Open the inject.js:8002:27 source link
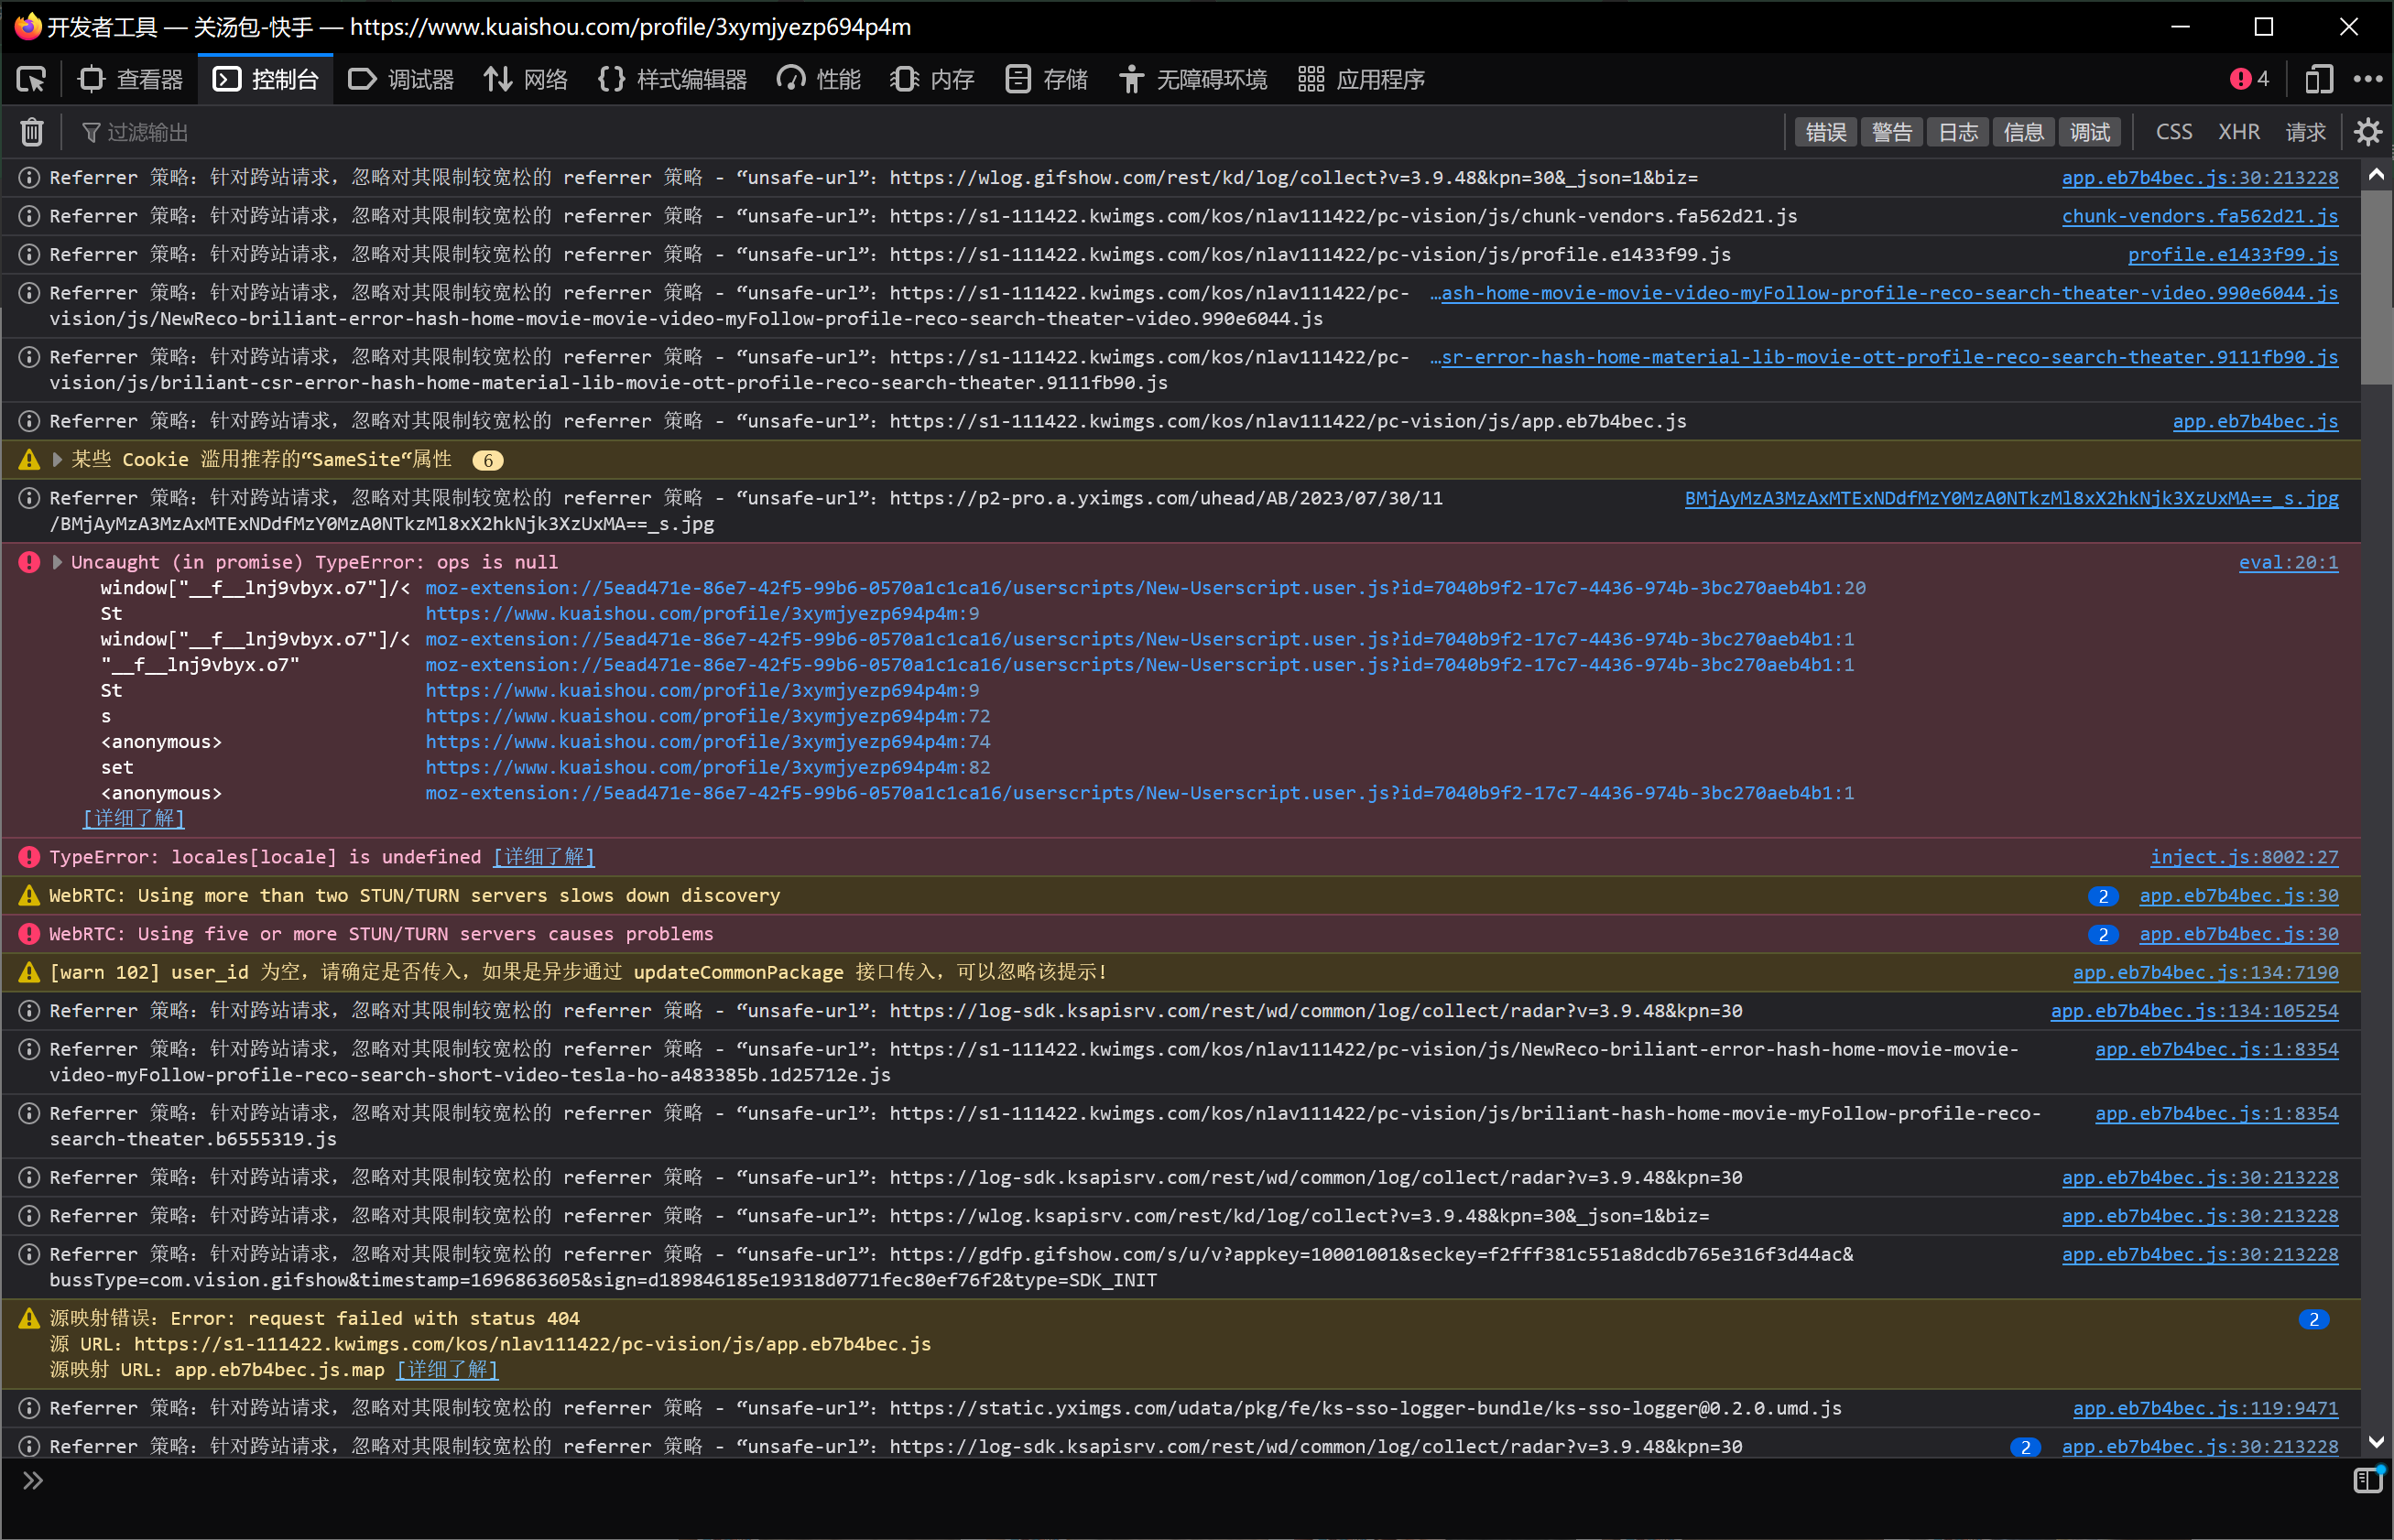The image size is (2394, 1540). pyautogui.click(x=2244, y=857)
